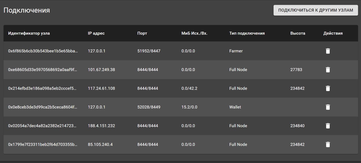Select node ID 0xe68605d33e5970568692a0aaf9f

(43, 70)
